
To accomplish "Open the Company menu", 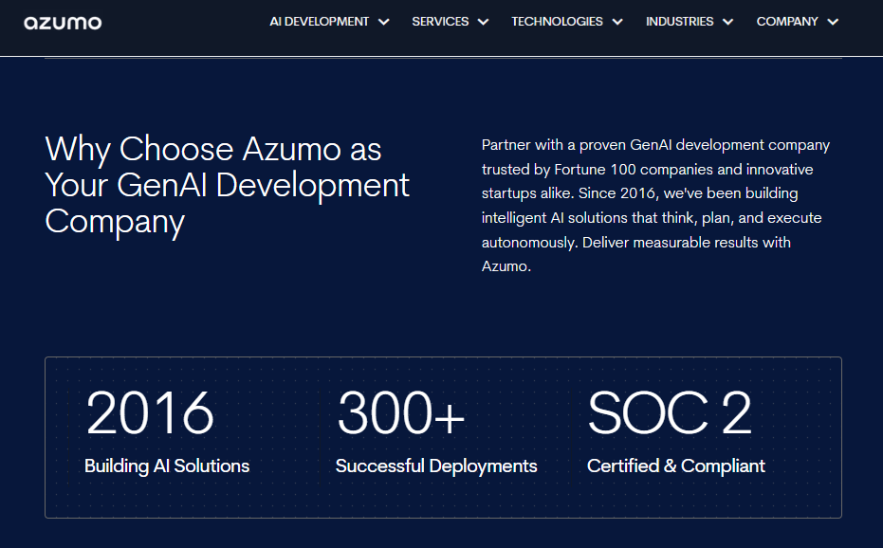I will (x=786, y=22).
